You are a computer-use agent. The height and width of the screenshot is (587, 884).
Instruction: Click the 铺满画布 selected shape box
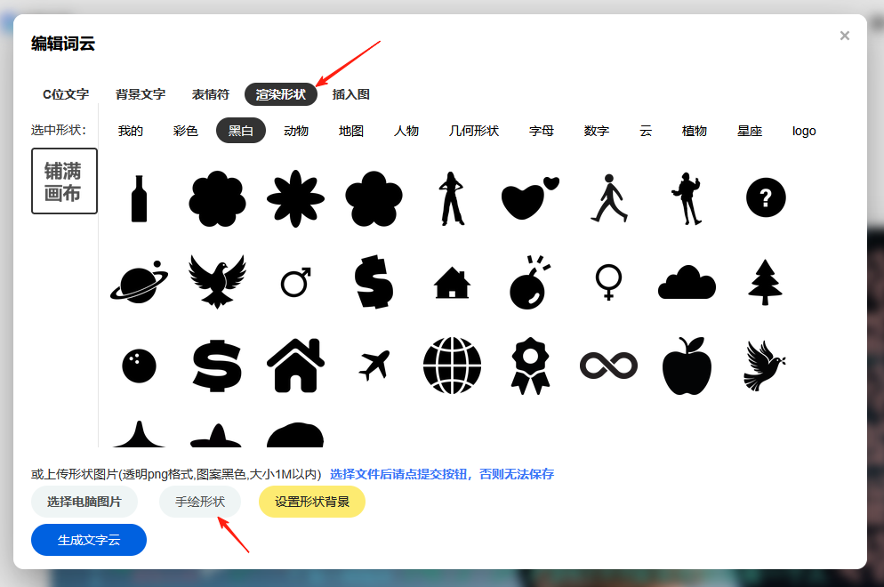pyautogui.click(x=64, y=181)
